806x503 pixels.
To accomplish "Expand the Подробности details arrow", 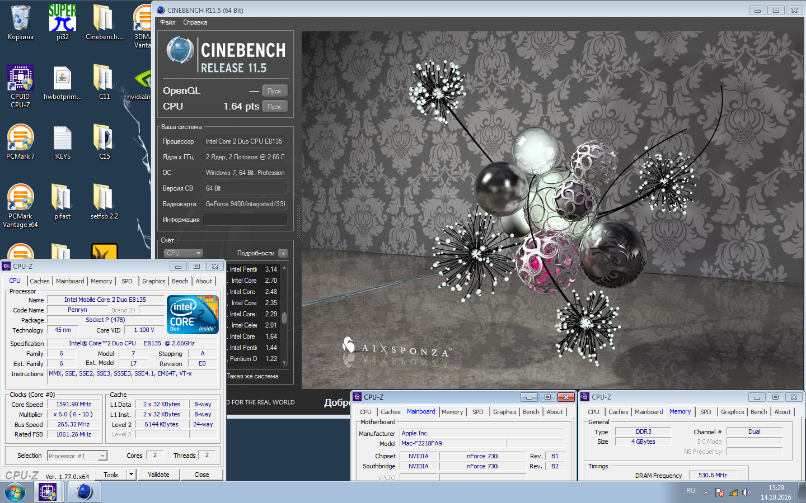I will (x=283, y=253).
